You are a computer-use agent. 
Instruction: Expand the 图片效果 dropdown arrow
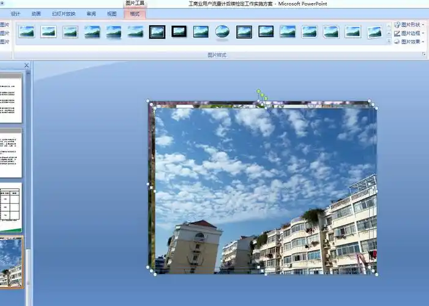425,42
